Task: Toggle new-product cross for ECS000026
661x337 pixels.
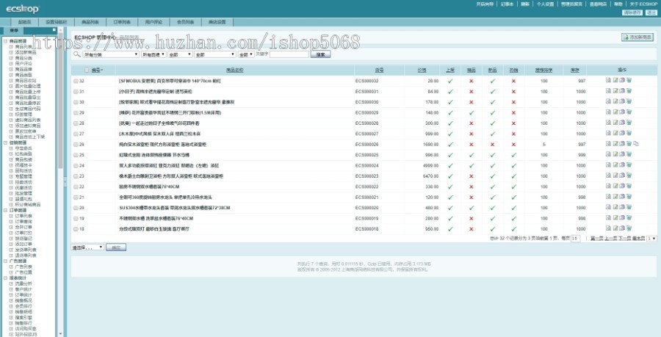Action: tap(492, 144)
